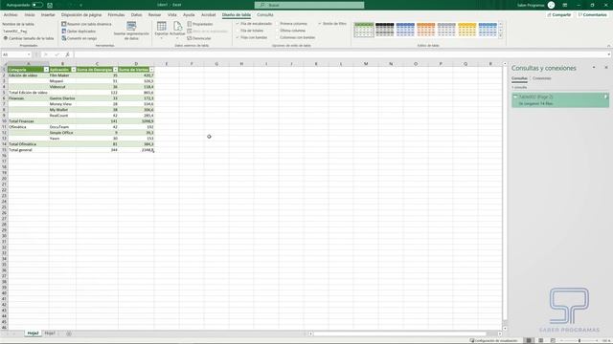Click the save icon in title bar
The width and height of the screenshot is (613, 344).
click(50, 5)
